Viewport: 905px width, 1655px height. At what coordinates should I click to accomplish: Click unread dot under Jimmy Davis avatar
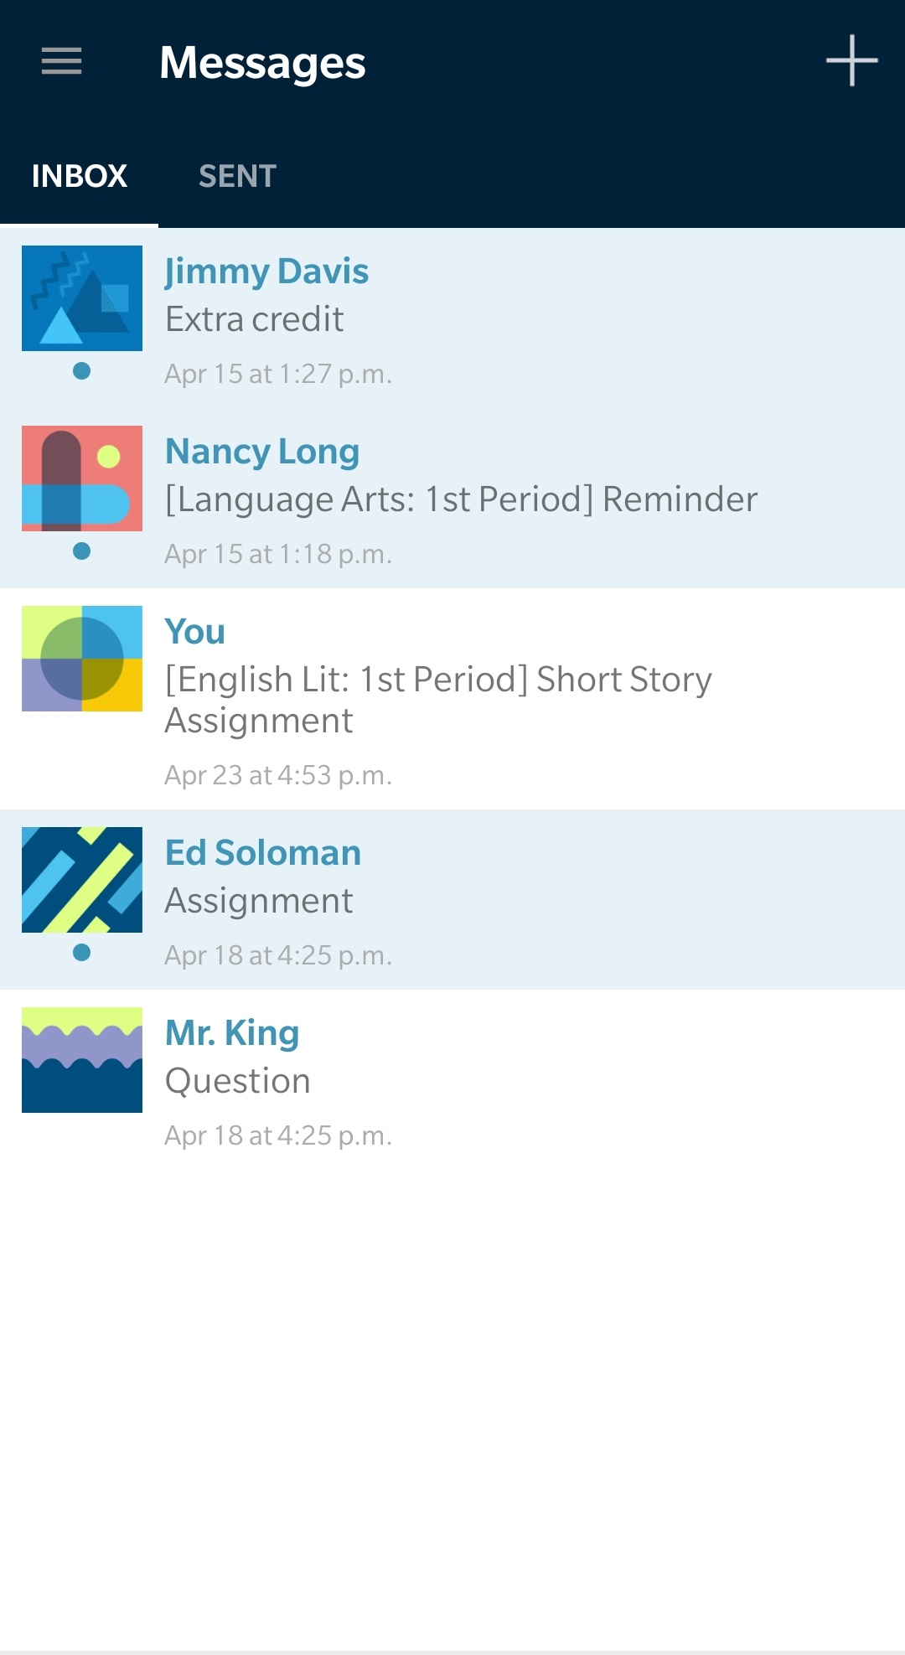(81, 370)
